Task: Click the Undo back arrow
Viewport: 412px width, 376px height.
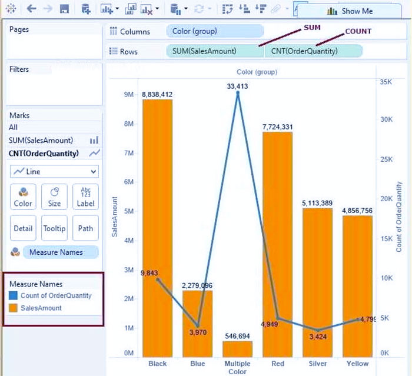Action: coord(32,9)
